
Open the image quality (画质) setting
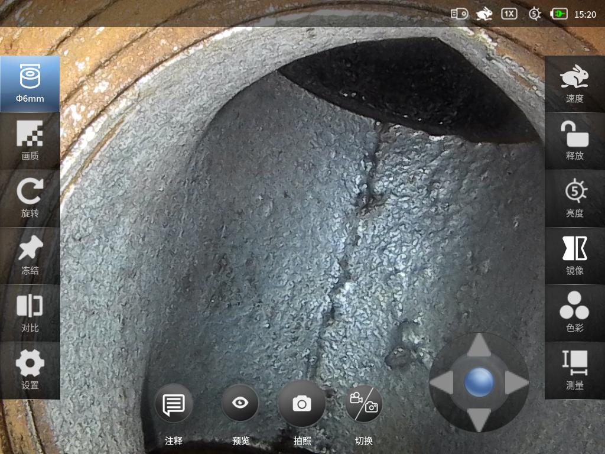tap(30, 141)
